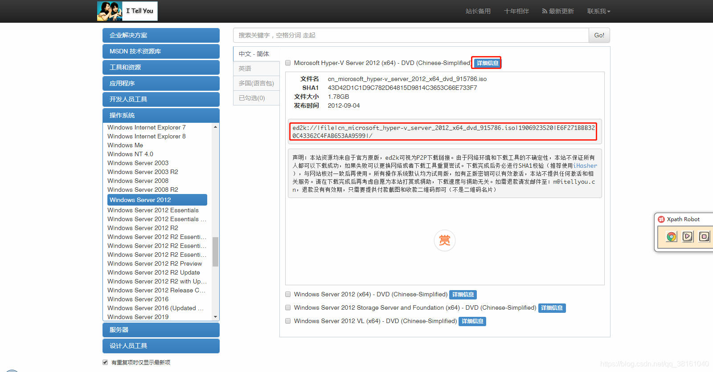
Task: Select Windows Internet Explorer 8
Action: [147, 136]
